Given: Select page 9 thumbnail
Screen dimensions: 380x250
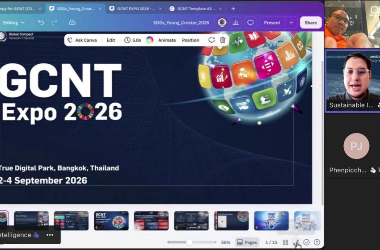Looking at the screenshot, I should (x=307, y=221).
